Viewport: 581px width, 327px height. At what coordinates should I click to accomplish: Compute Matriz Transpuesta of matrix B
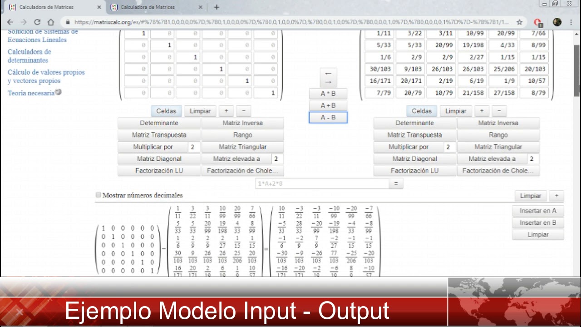click(x=414, y=135)
